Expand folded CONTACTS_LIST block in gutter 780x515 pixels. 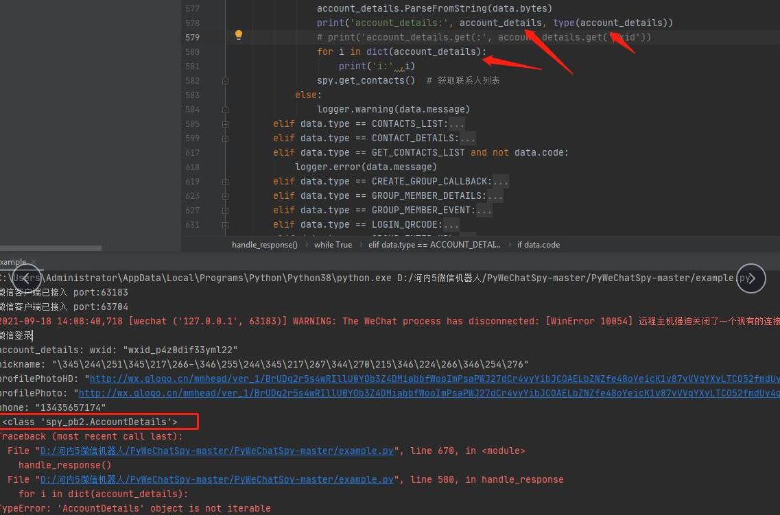click(x=225, y=123)
